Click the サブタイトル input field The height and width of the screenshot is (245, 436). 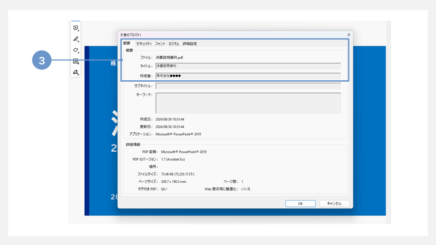coord(248,86)
